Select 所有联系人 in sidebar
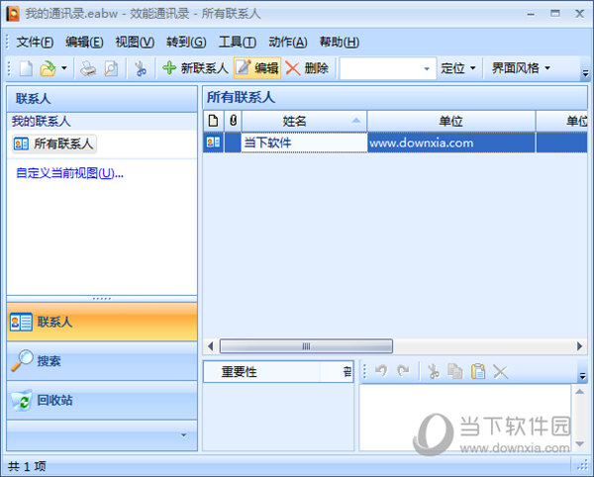The height and width of the screenshot is (477, 594). (x=54, y=143)
